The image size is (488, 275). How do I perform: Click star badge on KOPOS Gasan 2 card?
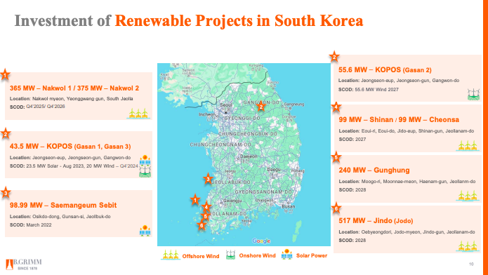(x=334, y=57)
